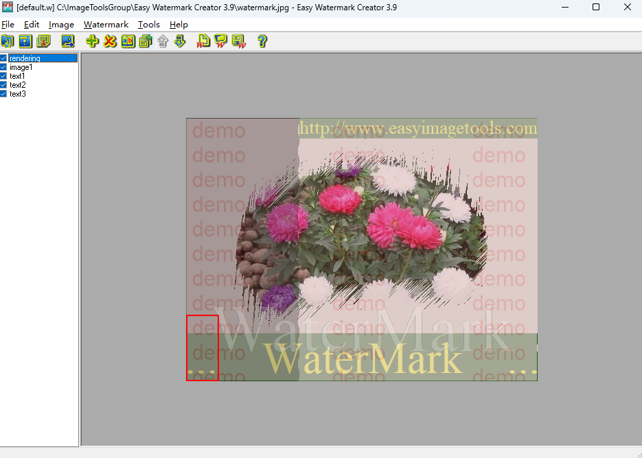The height and width of the screenshot is (458, 642).
Task: Click the duplicate layer toolbar icon
Action: 145,42
